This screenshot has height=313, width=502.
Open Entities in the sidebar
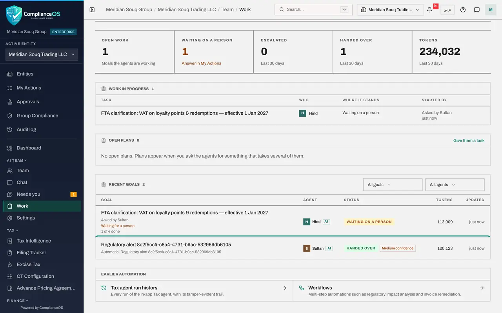pyautogui.click(x=42, y=74)
